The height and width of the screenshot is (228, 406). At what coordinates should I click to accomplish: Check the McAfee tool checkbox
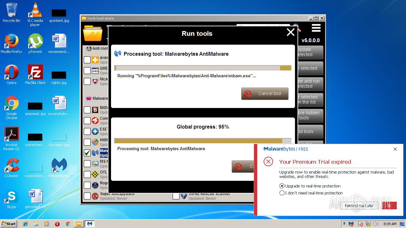(x=87, y=81)
